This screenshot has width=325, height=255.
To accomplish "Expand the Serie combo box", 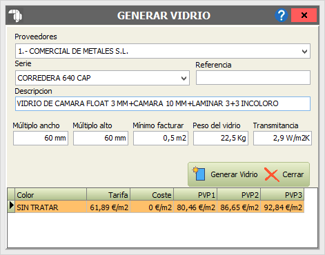I will click(x=184, y=78).
